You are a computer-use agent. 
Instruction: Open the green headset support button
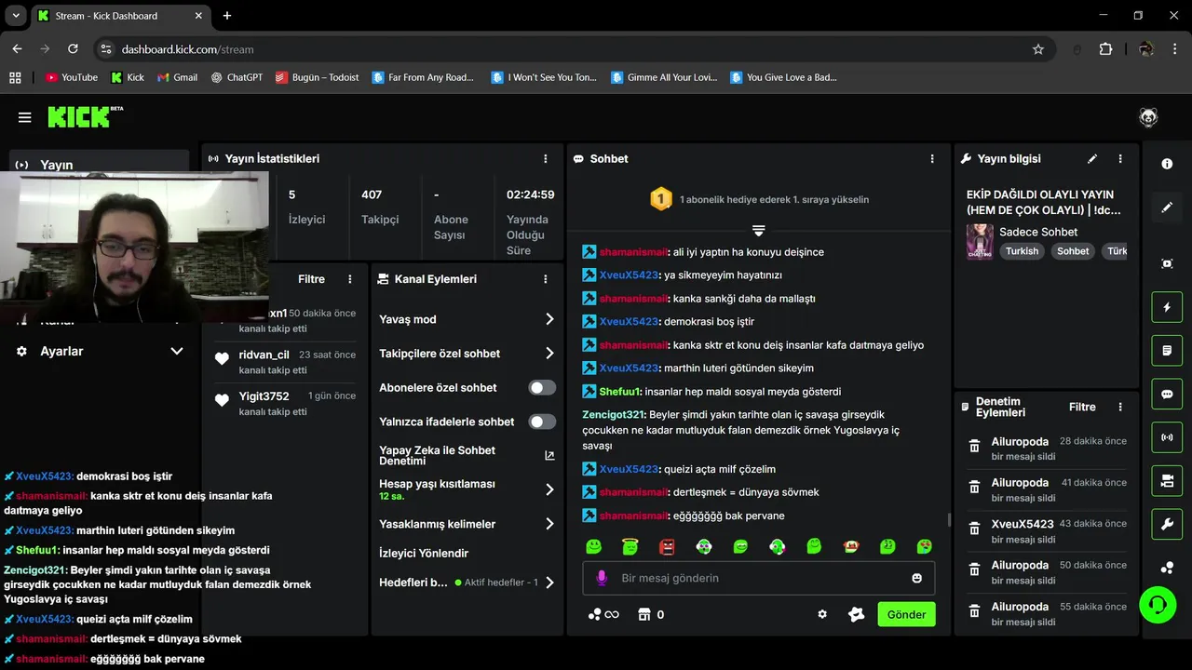(x=1158, y=605)
